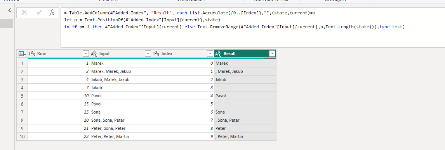
Task: Click the Index cell with value 4
Action: coord(183,96)
